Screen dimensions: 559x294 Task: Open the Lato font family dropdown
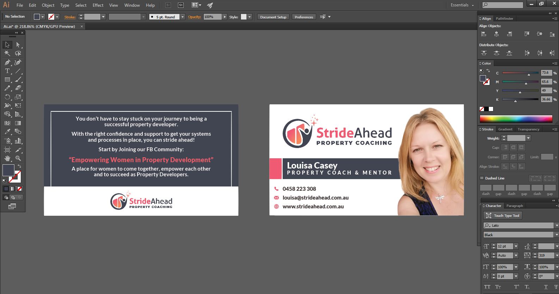557,225
